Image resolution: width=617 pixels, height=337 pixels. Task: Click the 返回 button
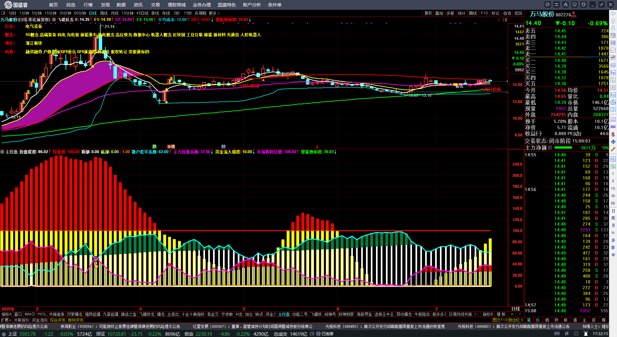[518, 13]
